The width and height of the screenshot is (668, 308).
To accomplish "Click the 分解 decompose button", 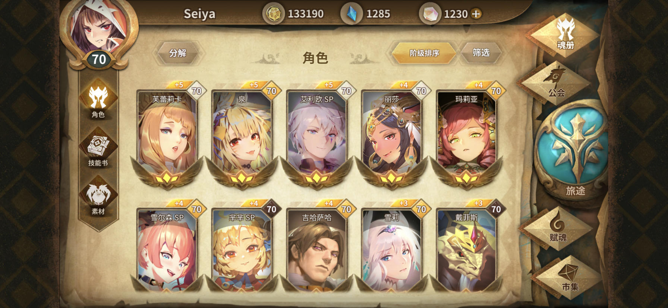I will pyautogui.click(x=178, y=53).
